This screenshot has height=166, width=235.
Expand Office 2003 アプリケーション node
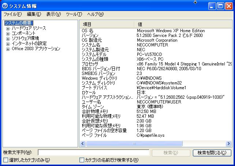click(8, 49)
